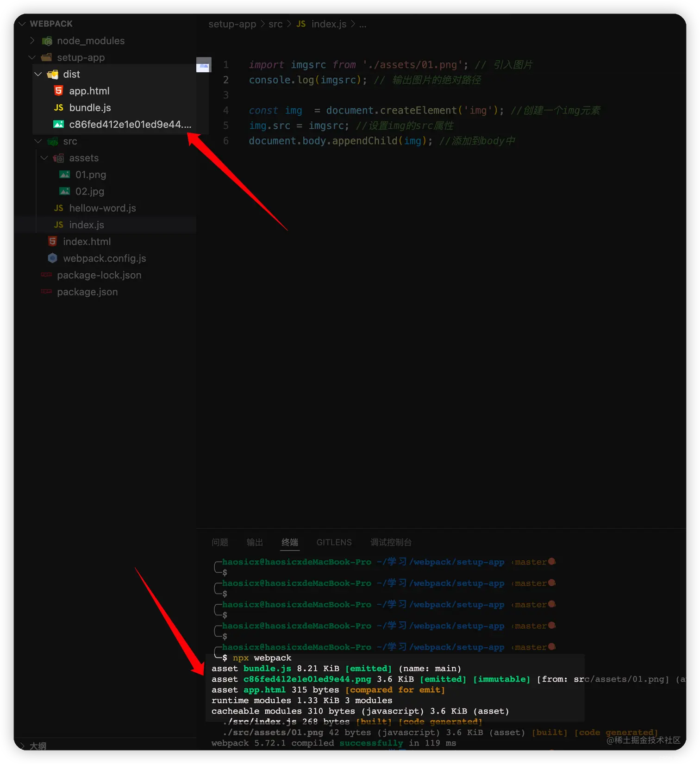Collapse the setup-app folder chevron
The width and height of the screenshot is (700, 764).
(32, 57)
